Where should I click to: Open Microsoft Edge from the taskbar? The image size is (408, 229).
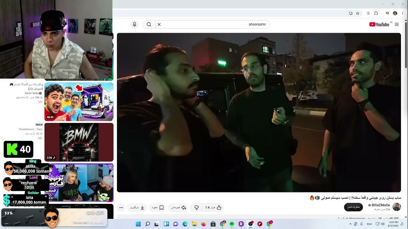[x=185, y=224]
